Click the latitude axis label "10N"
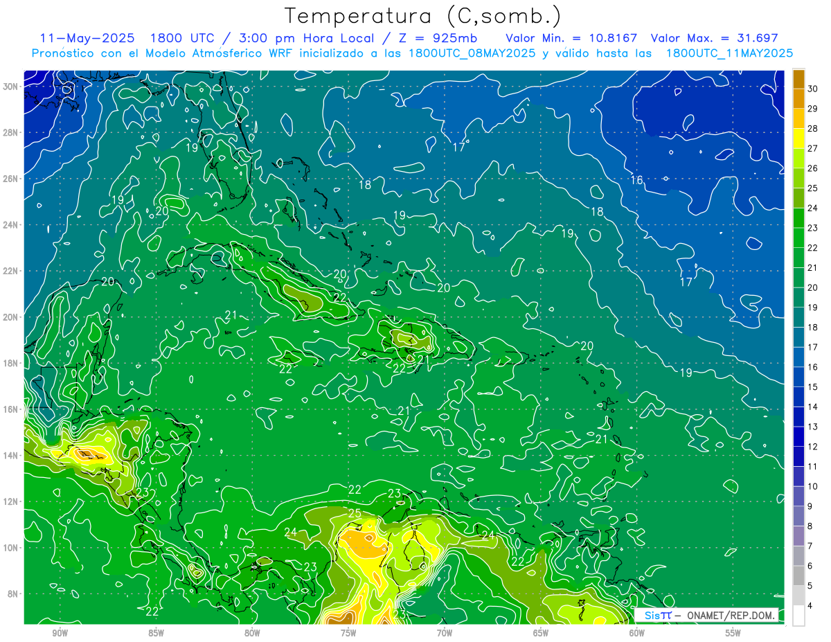 (10, 548)
